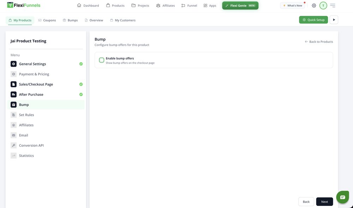Screen dimensions: 353x208
Task: Open Email section in sidebar
Action: [46, 135]
